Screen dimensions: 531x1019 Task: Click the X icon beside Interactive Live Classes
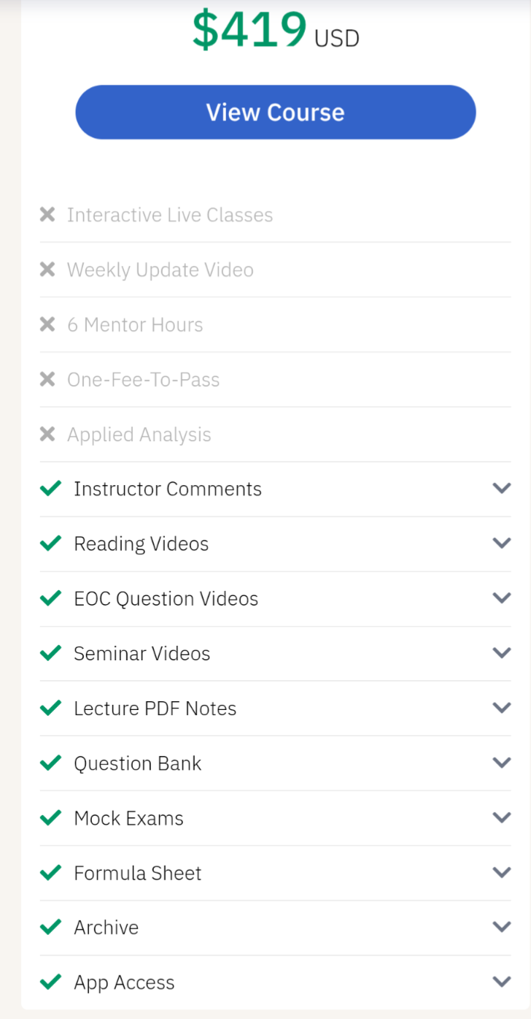click(x=47, y=215)
